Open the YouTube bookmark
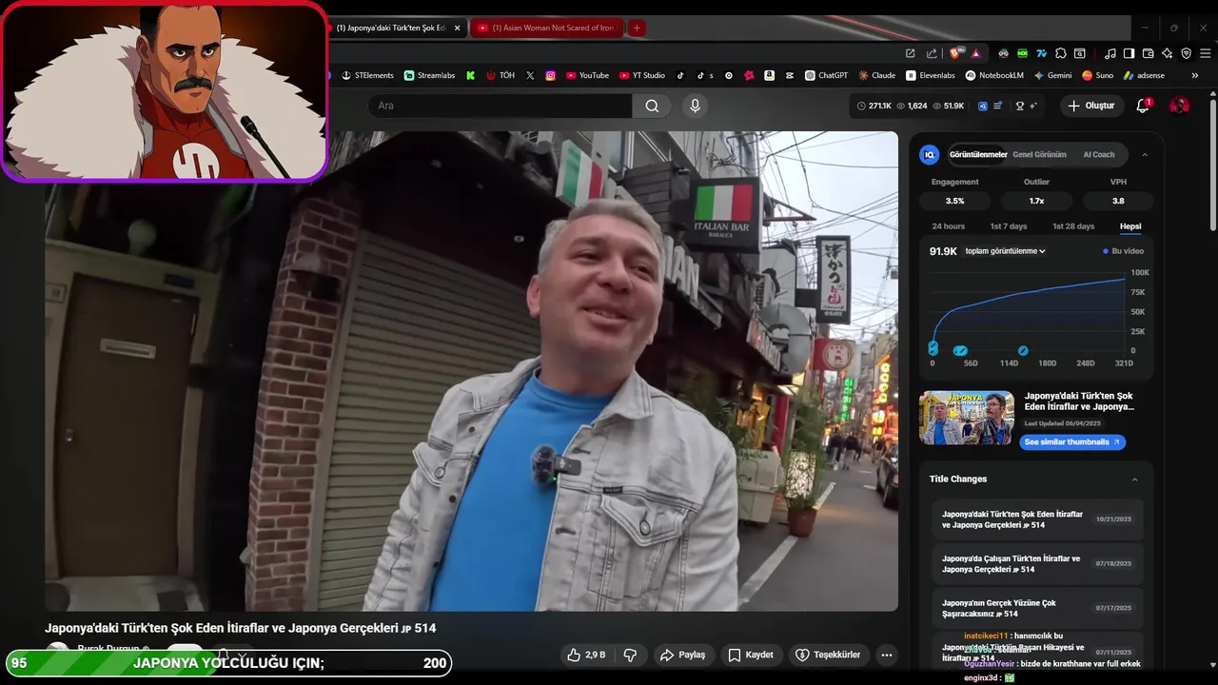This screenshot has height=685, width=1218. coord(587,75)
